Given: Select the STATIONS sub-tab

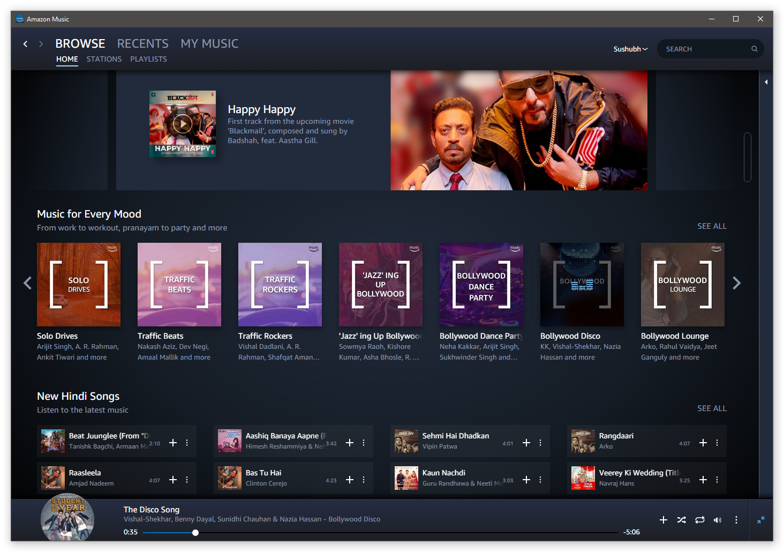Looking at the screenshot, I should (x=104, y=59).
